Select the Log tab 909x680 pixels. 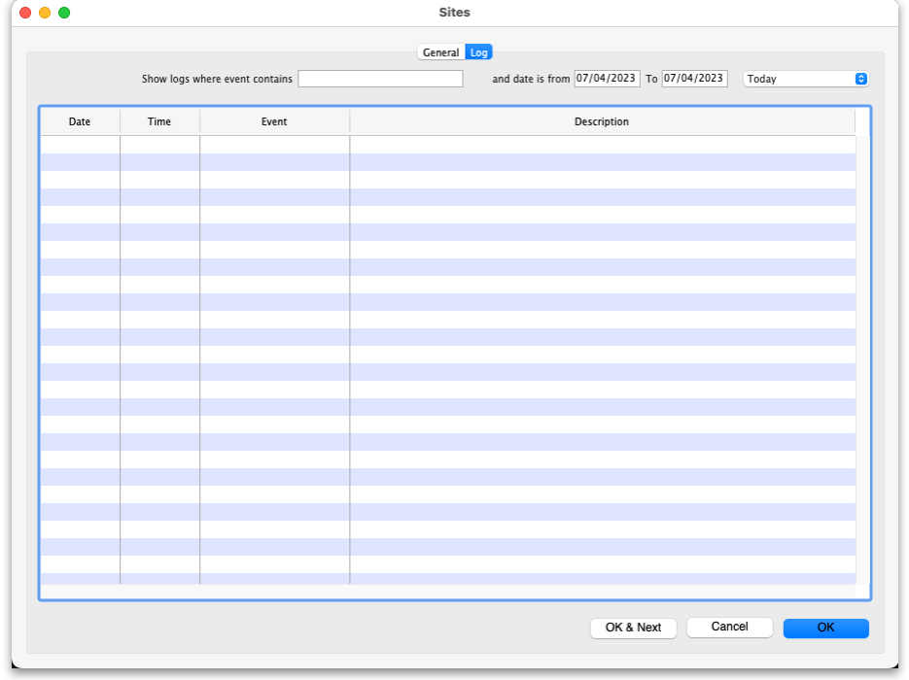pos(479,52)
